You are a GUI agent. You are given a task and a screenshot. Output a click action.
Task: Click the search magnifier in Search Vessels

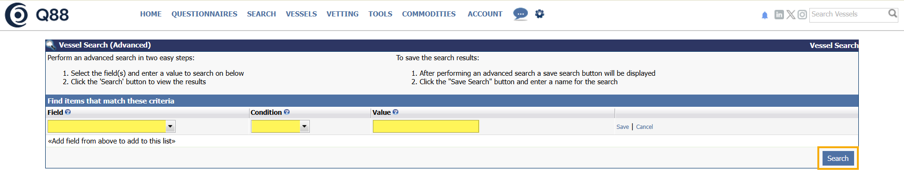coord(892,14)
